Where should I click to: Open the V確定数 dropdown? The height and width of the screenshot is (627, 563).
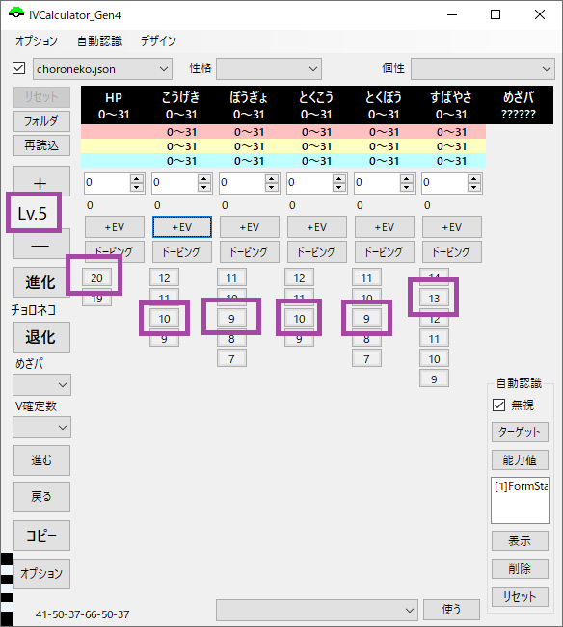41,428
